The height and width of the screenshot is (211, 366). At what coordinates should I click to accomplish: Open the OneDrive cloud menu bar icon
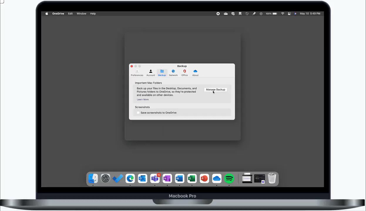coord(226,13)
